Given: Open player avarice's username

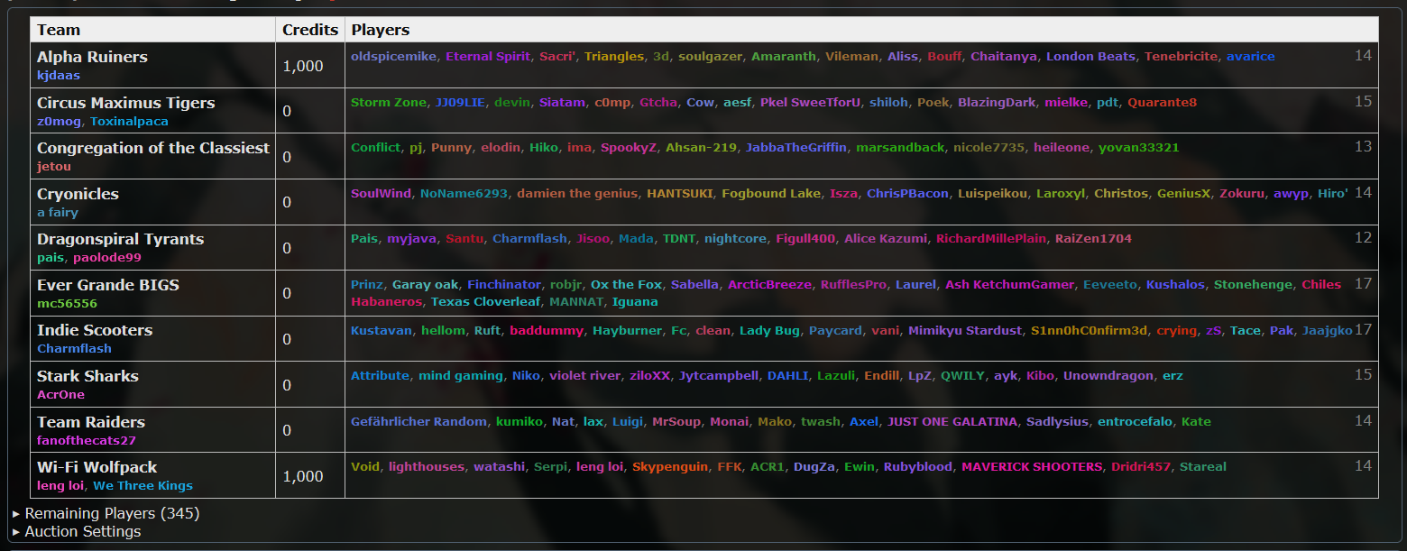Looking at the screenshot, I should [x=1250, y=57].
